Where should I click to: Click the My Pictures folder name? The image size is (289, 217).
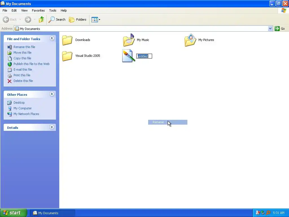click(206, 40)
